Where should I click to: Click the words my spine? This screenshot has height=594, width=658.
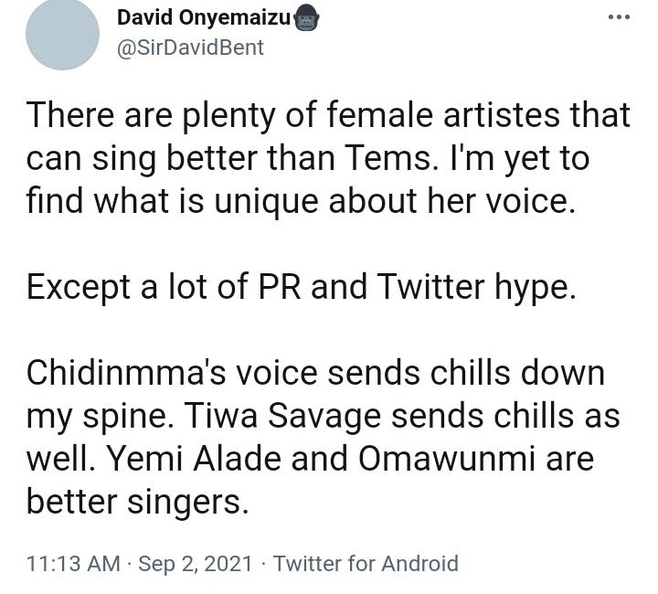tap(100, 416)
